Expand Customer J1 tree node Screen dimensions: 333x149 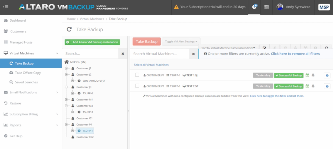tap(66, 68)
